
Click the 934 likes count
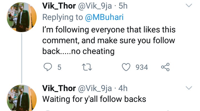tap(142, 67)
